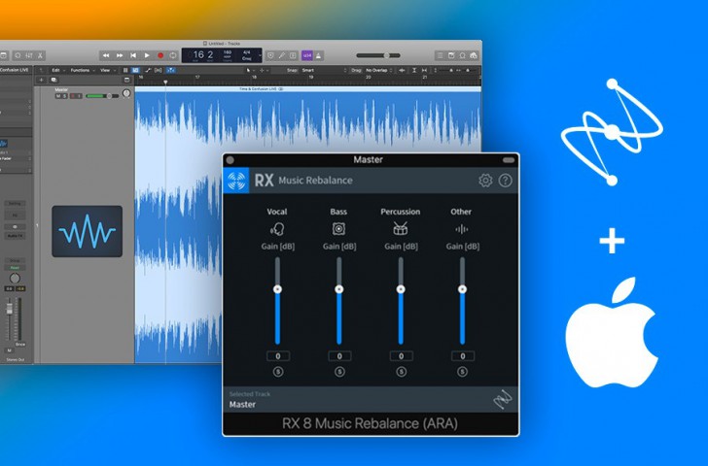Screen dimensions: 708x466
Task: Open the Drag dropdown set to No Overlap
Action: (379, 70)
